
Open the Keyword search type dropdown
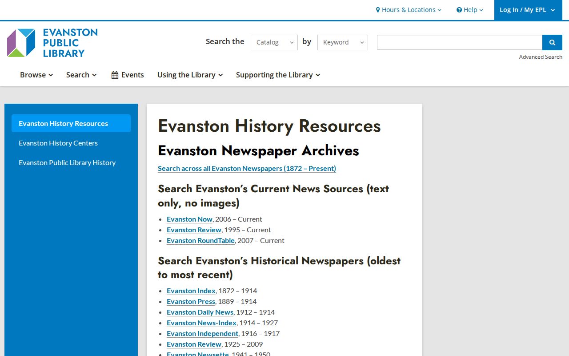tap(343, 42)
